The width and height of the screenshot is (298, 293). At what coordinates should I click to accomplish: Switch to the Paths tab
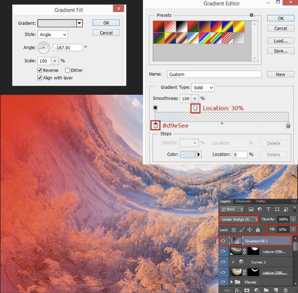point(261,201)
